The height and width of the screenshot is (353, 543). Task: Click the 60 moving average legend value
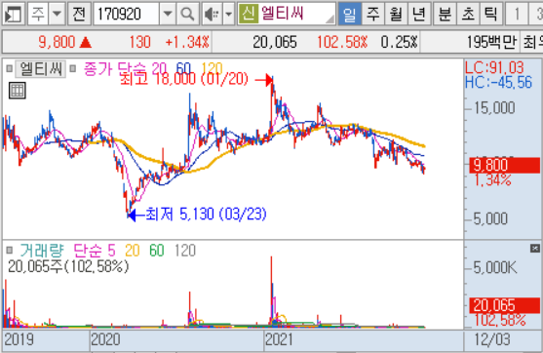point(183,68)
